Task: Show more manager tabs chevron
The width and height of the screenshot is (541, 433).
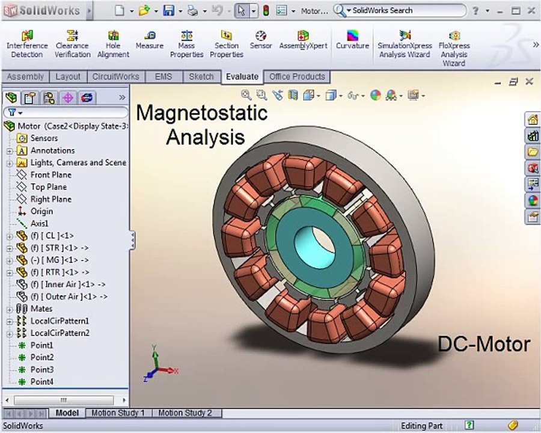Action: point(122,97)
